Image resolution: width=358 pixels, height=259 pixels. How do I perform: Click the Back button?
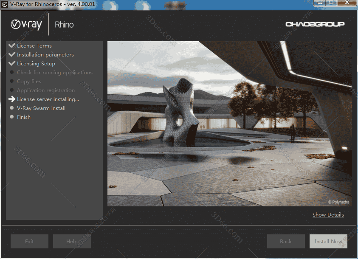286,241
